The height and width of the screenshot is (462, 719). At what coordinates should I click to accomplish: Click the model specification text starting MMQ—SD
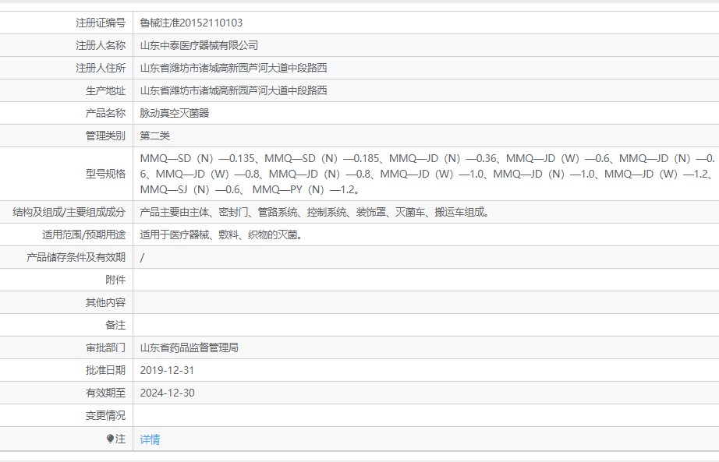click(x=427, y=174)
